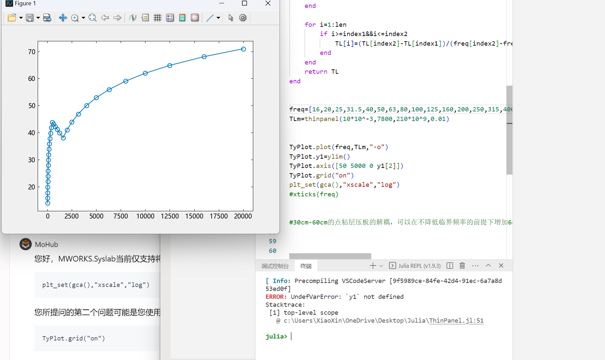Enable the data cursor tool
The width and height of the screenshot is (605, 360).
pos(133,18)
